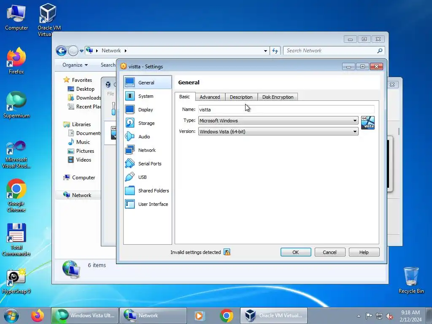This screenshot has width=432, height=324.
Task: Open Microsoft Visual Studio desktop shortcut
Action: (x=16, y=154)
